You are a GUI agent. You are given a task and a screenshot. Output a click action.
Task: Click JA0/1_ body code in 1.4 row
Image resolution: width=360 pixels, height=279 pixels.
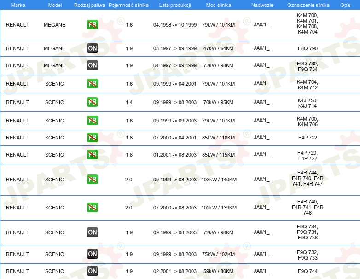coord(261,102)
